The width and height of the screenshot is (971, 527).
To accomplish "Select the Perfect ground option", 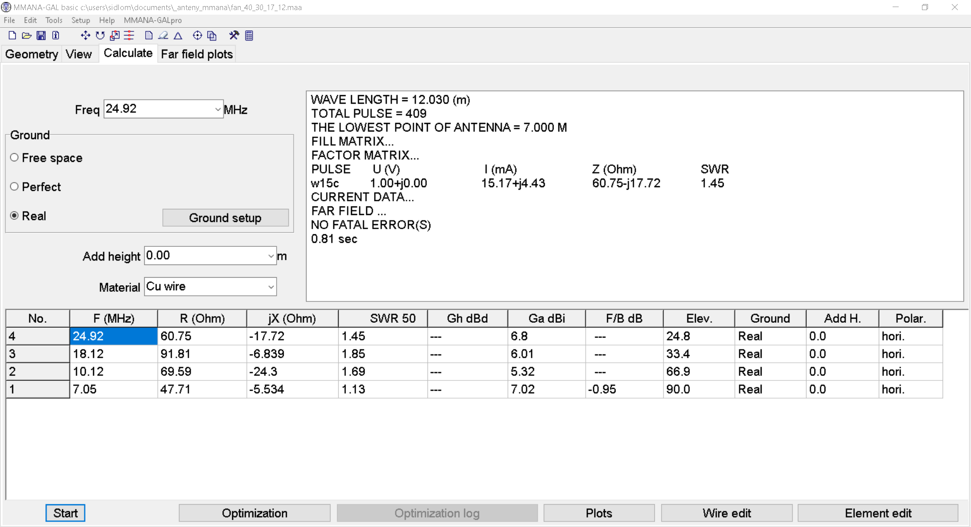I will tap(15, 187).
